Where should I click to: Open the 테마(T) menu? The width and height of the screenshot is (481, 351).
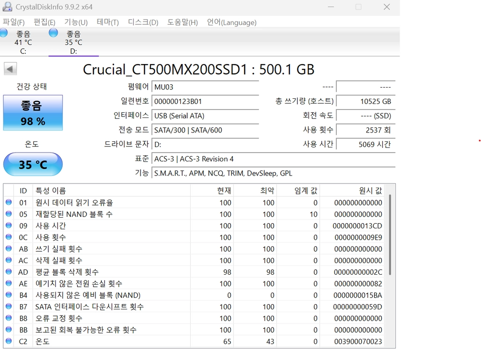click(x=108, y=22)
